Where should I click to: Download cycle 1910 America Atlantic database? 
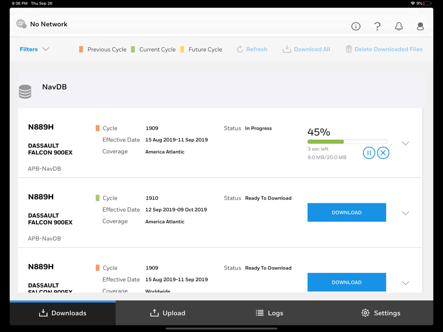346,213
